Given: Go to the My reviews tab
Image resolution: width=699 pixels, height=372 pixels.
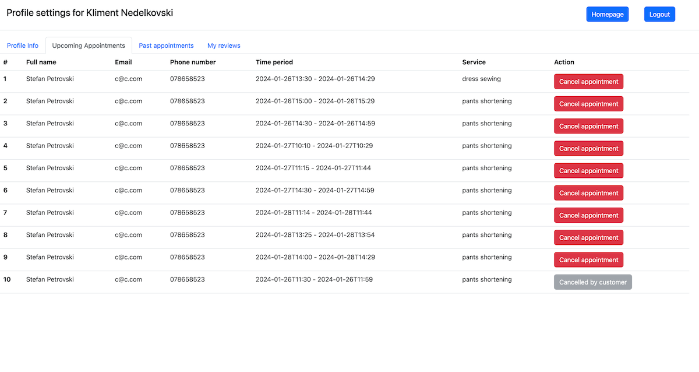Looking at the screenshot, I should 224,45.
